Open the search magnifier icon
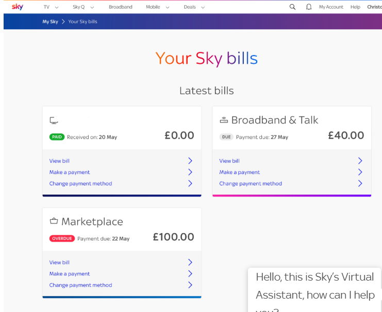This screenshot has width=382, height=312. coord(292,7)
